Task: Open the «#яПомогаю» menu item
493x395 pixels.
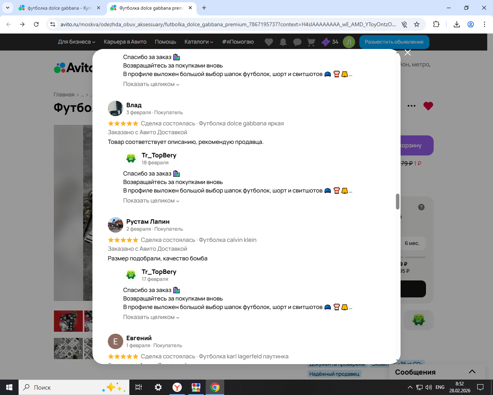Action: pos(238,42)
